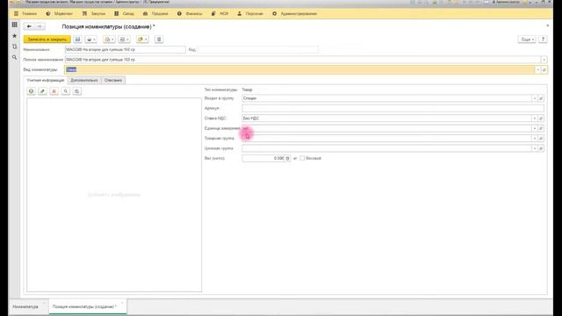The width and height of the screenshot is (562, 316).
Task: Open the НСИ menu section
Action: (x=220, y=14)
